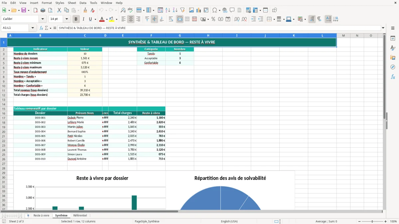Toggle the AutoFilter funnel
Viewport: 399px width, 224px height.
(183, 10)
